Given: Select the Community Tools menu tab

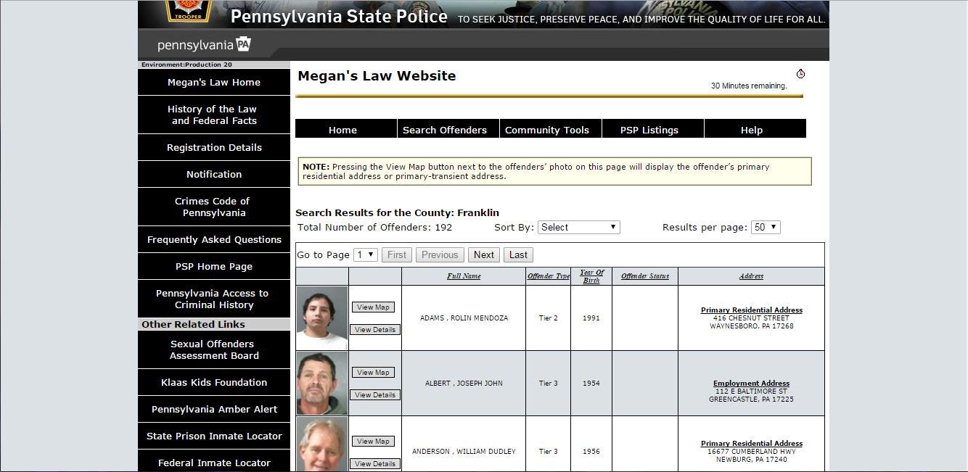Looking at the screenshot, I should 547,130.
